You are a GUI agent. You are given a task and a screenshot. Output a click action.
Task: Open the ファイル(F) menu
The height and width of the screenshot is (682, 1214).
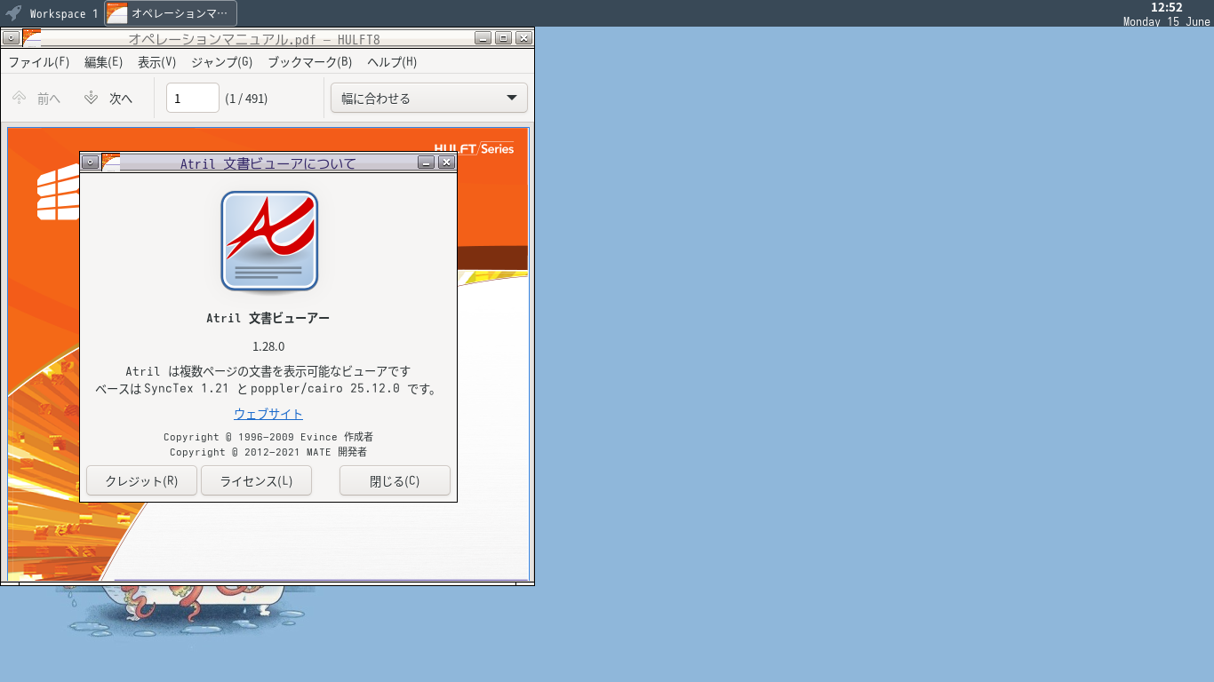coord(39,62)
